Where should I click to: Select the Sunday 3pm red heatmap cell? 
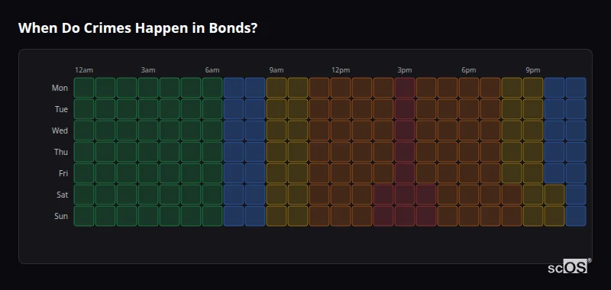pos(405,216)
